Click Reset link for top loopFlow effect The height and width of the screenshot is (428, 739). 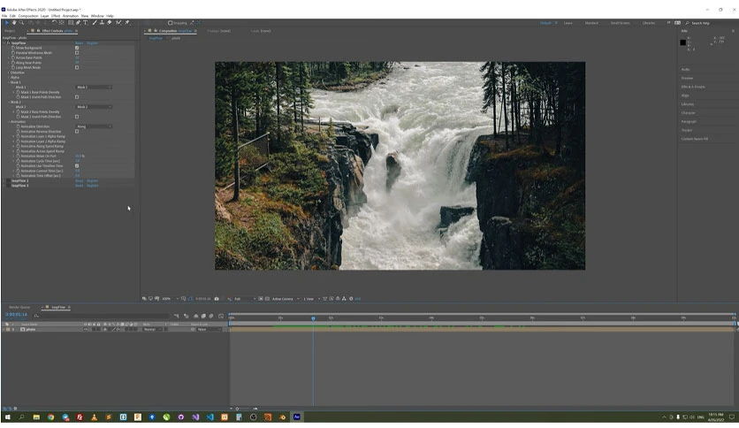pos(80,43)
